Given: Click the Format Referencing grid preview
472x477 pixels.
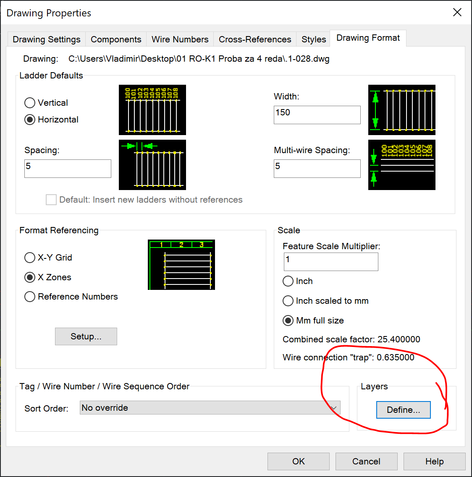Looking at the screenshot, I should click(x=181, y=265).
